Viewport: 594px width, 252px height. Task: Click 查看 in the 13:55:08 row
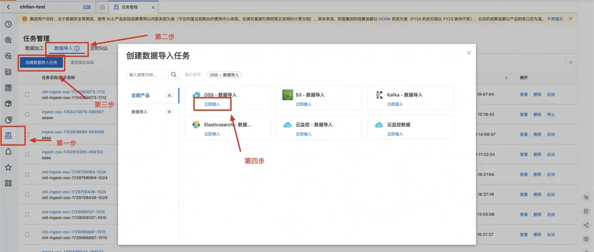click(x=524, y=215)
